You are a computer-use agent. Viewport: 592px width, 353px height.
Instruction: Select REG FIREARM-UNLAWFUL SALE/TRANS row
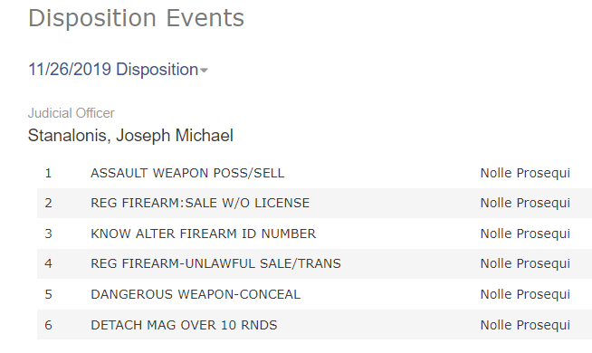[x=314, y=263]
